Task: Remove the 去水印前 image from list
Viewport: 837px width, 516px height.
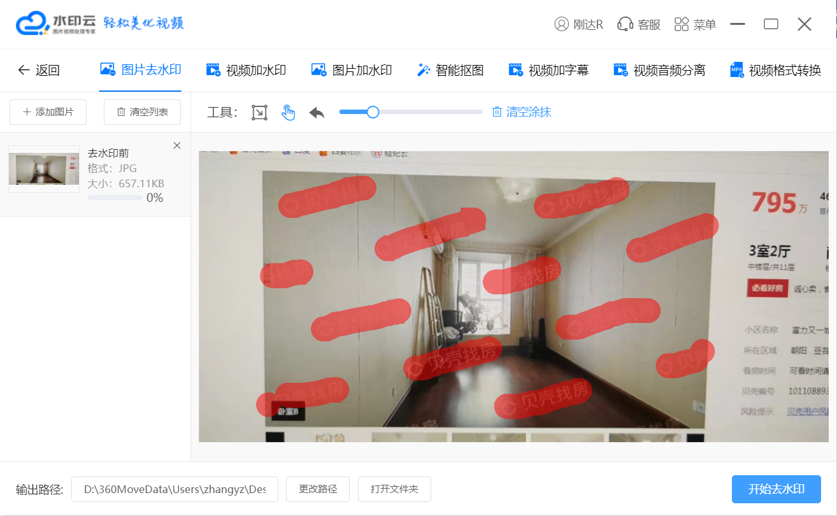Action: (177, 146)
